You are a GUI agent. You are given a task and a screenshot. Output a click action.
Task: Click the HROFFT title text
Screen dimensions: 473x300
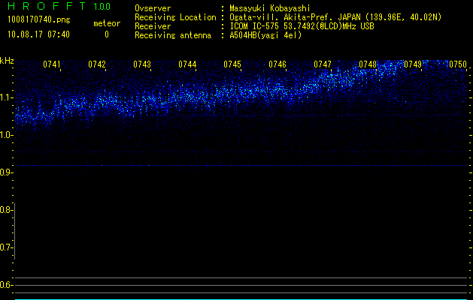pos(46,7)
